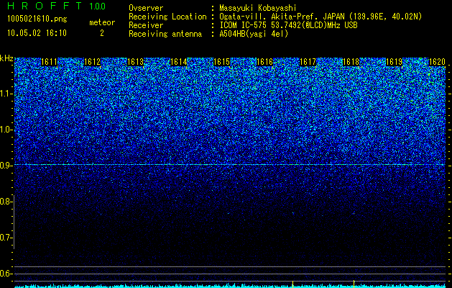452x288 pixels.
Task: Click the 1613 time marker
Action: [x=136, y=62]
